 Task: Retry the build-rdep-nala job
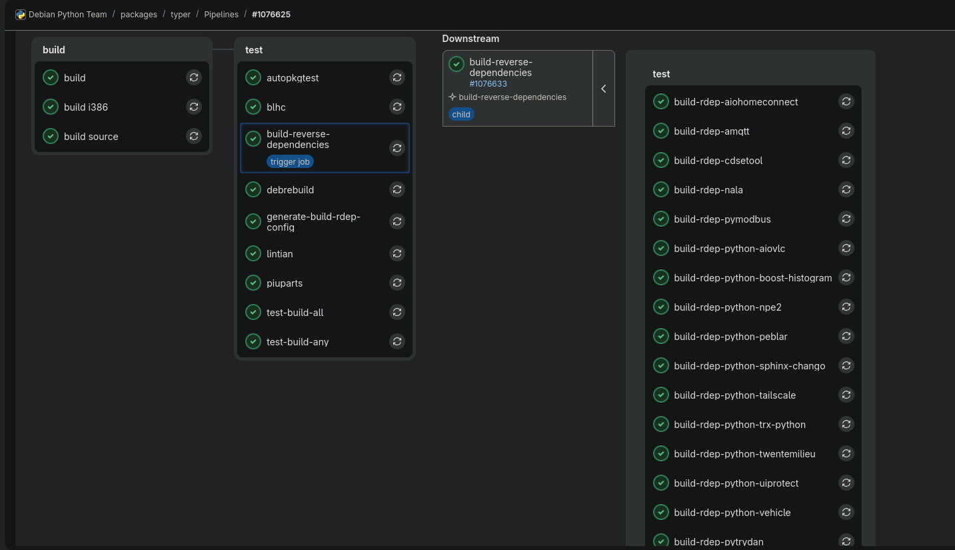(x=846, y=189)
